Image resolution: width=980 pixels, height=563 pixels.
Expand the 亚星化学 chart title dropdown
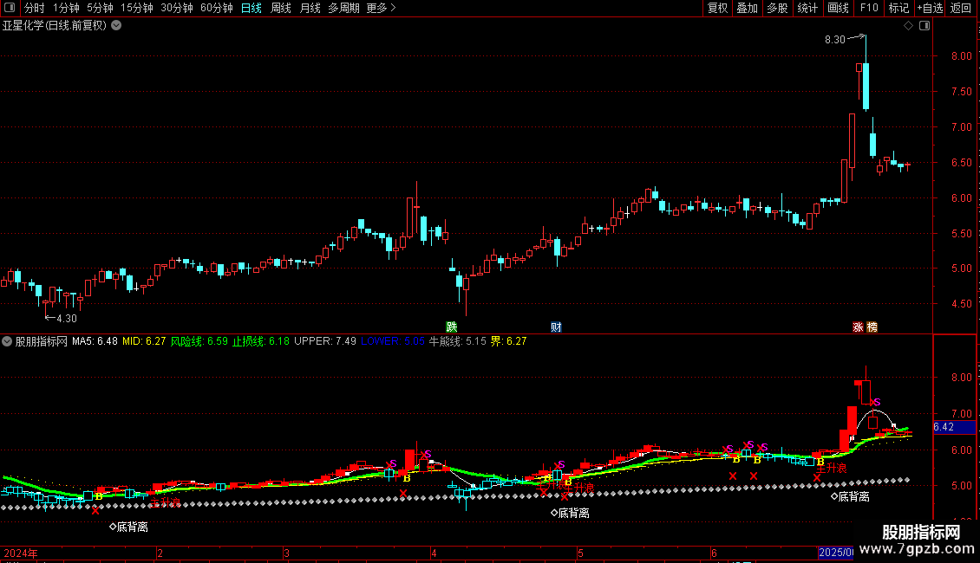(116, 26)
